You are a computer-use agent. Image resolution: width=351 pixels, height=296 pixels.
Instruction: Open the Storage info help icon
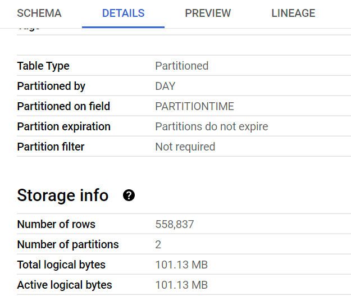click(x=129, y=195)
